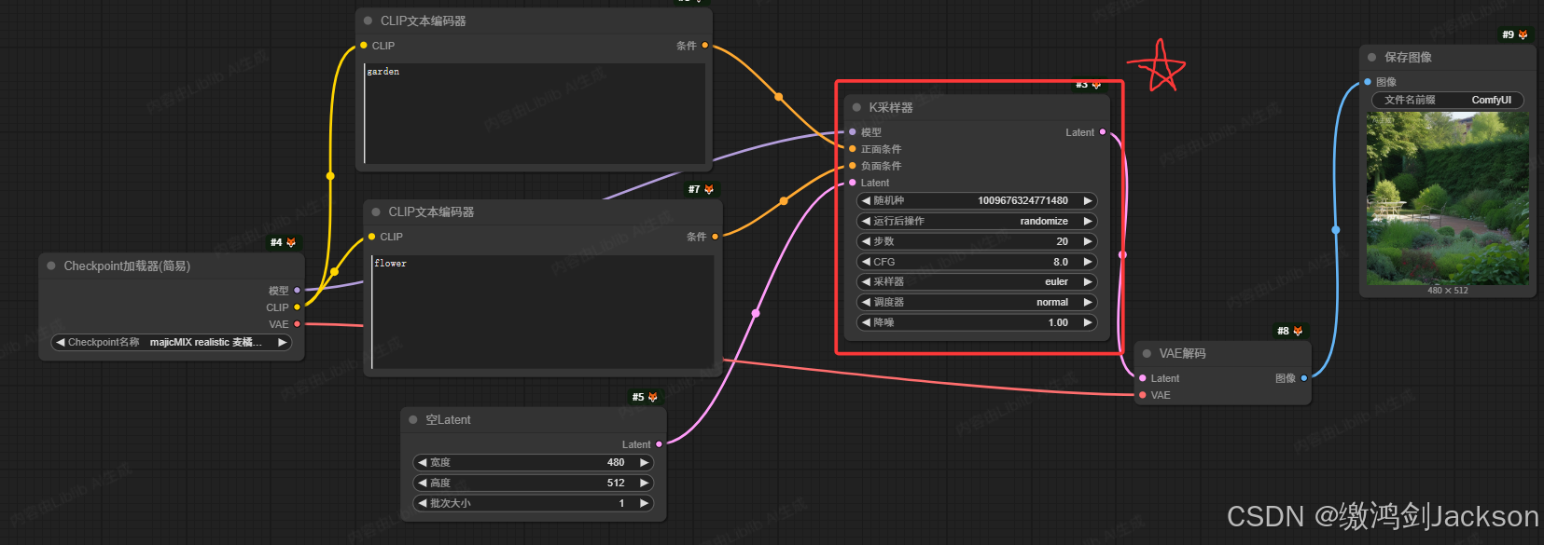The image size is (1544, 545).
Task: Select next Checkpoint名称 via right arrow
Action: 283,342
